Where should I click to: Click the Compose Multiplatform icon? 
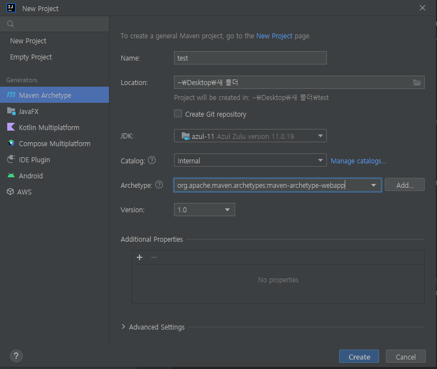click(x=11, y=143)
